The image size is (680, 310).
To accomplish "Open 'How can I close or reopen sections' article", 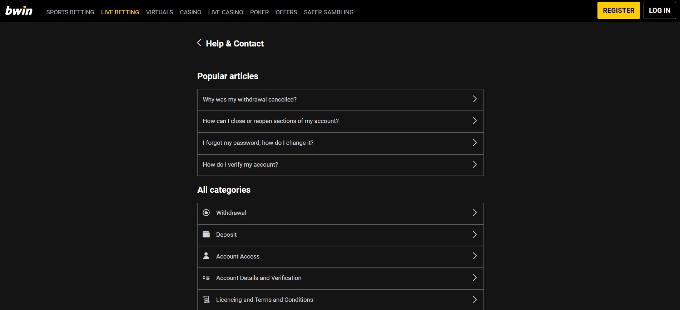I will [340, 122].
